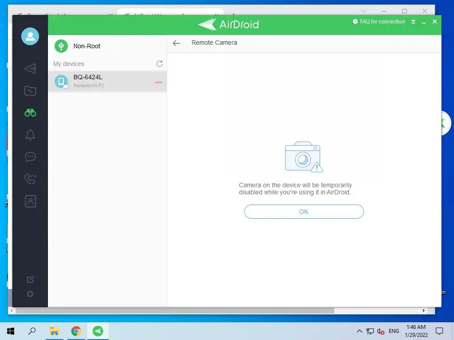Select the Remote Control binoculars icon
454x340 pixels.
click(x=30, y=113)
